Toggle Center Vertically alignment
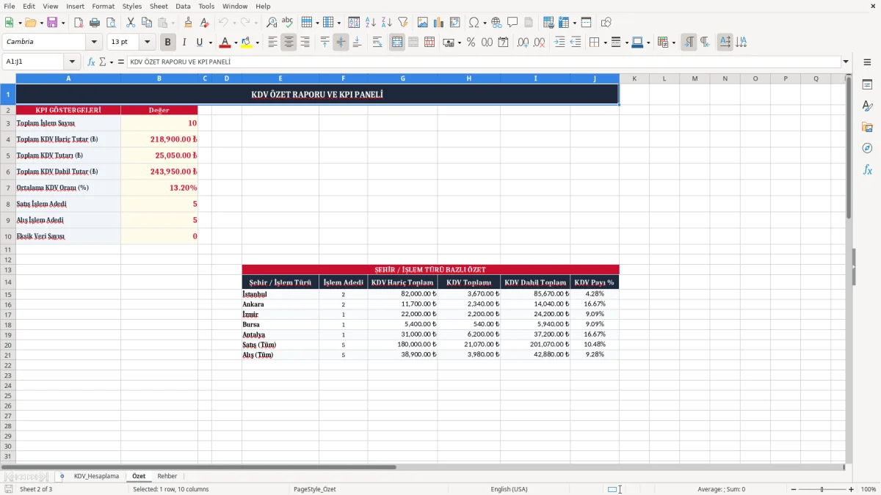This screenshot has width=881, height=495. tap(341, 43)
